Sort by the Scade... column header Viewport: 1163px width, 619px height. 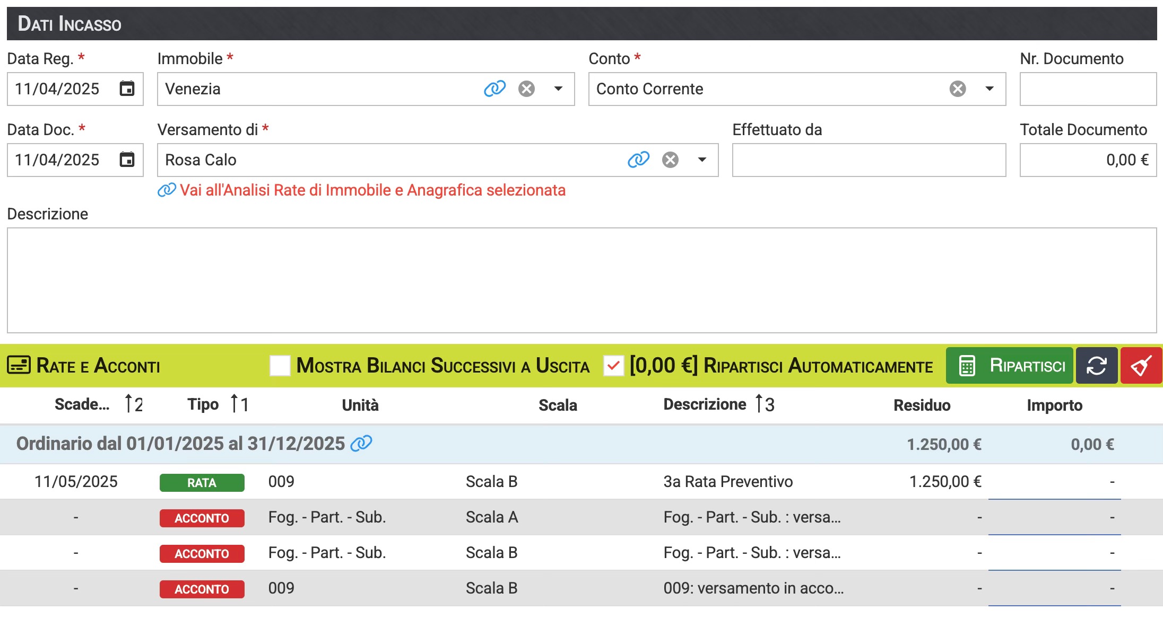82,404
